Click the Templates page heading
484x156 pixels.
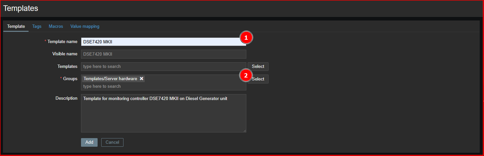point(21,9)
